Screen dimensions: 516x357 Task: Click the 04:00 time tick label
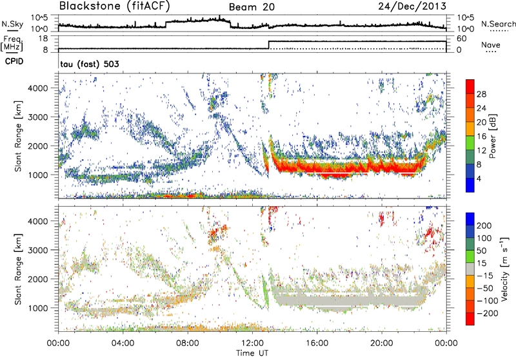point(123,343)
